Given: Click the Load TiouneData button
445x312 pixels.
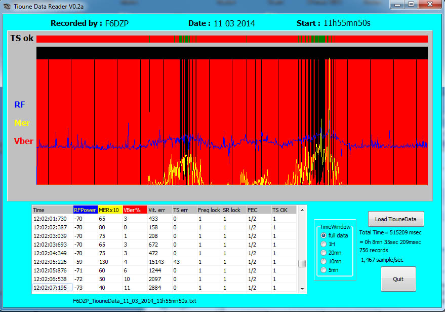Looking at the screenshot, I should (x=396, y=219).
